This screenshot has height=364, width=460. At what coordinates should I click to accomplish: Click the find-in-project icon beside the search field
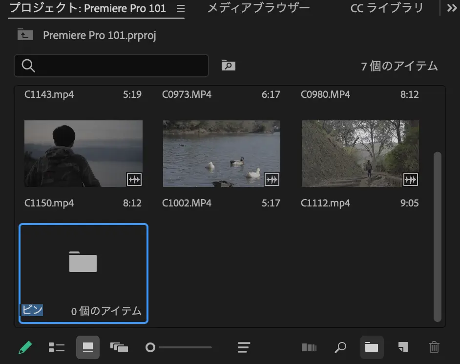[228, 65]
